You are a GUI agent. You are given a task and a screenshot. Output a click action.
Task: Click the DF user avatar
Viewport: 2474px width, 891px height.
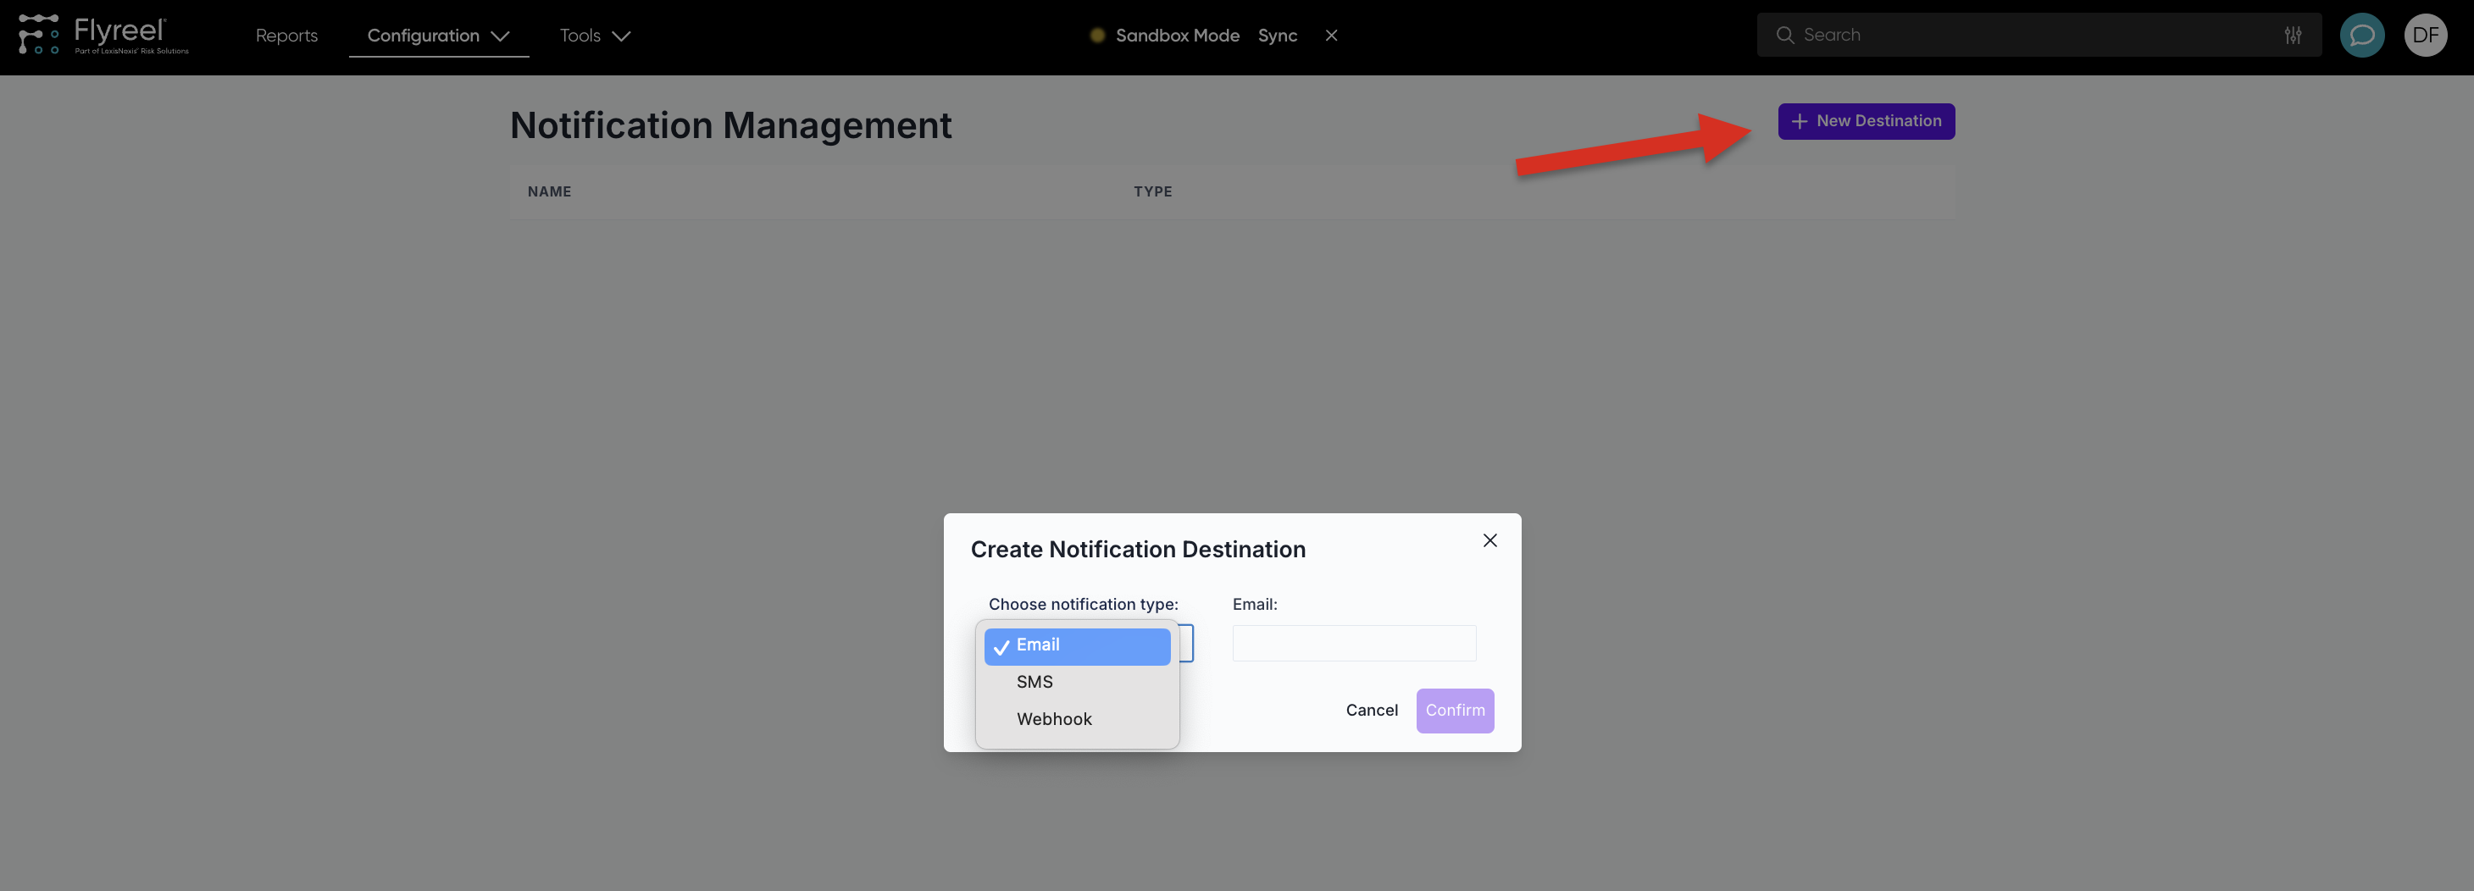(2426, 35)
